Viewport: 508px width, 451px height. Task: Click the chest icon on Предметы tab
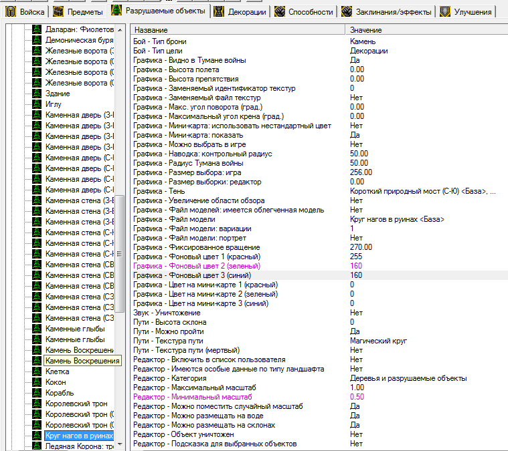pos(58,12)
